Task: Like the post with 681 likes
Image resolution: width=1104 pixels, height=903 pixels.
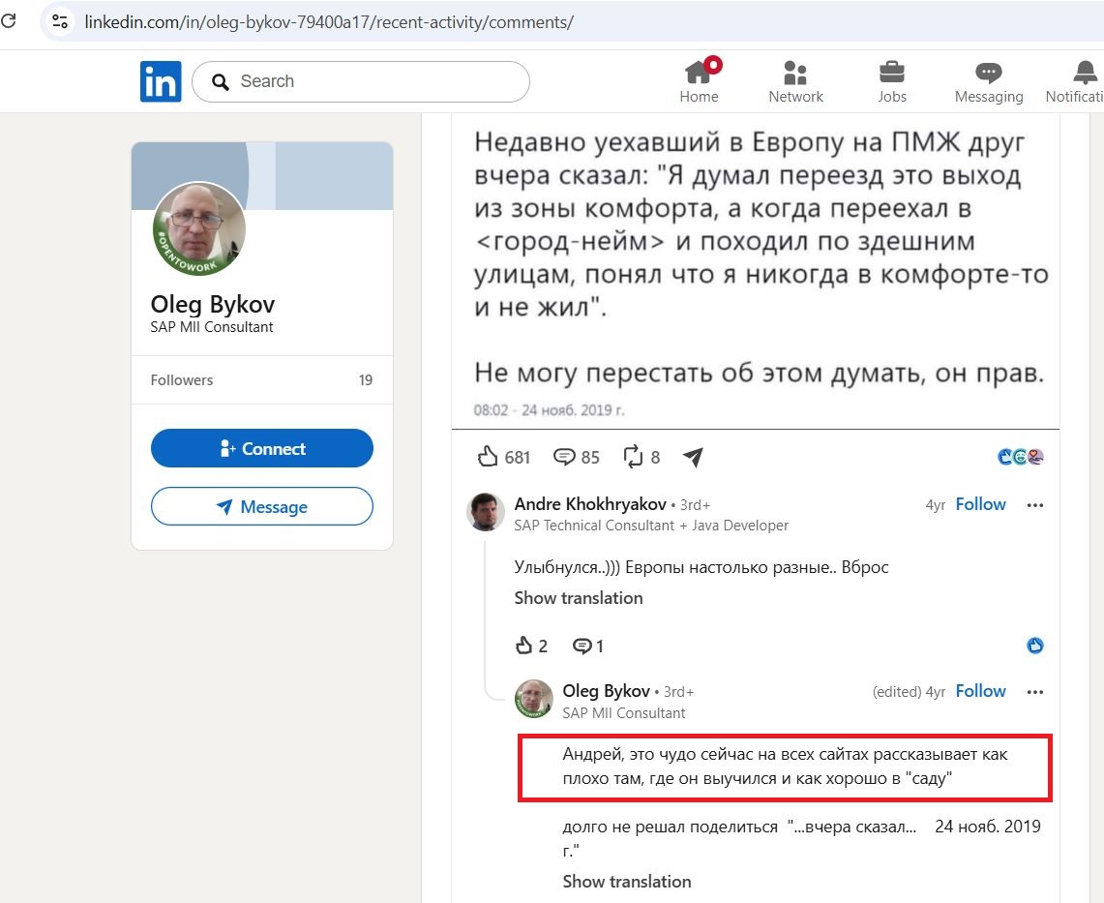Action: pyautogui.click(x=503, y=457)
